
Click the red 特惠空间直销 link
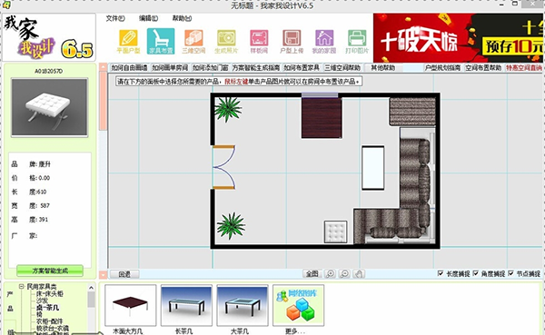(524, 68)
